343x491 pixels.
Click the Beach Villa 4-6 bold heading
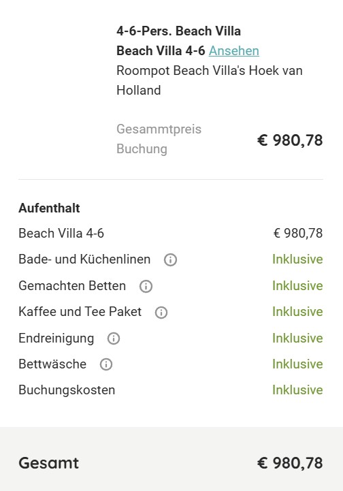click(x=161, y=50)
